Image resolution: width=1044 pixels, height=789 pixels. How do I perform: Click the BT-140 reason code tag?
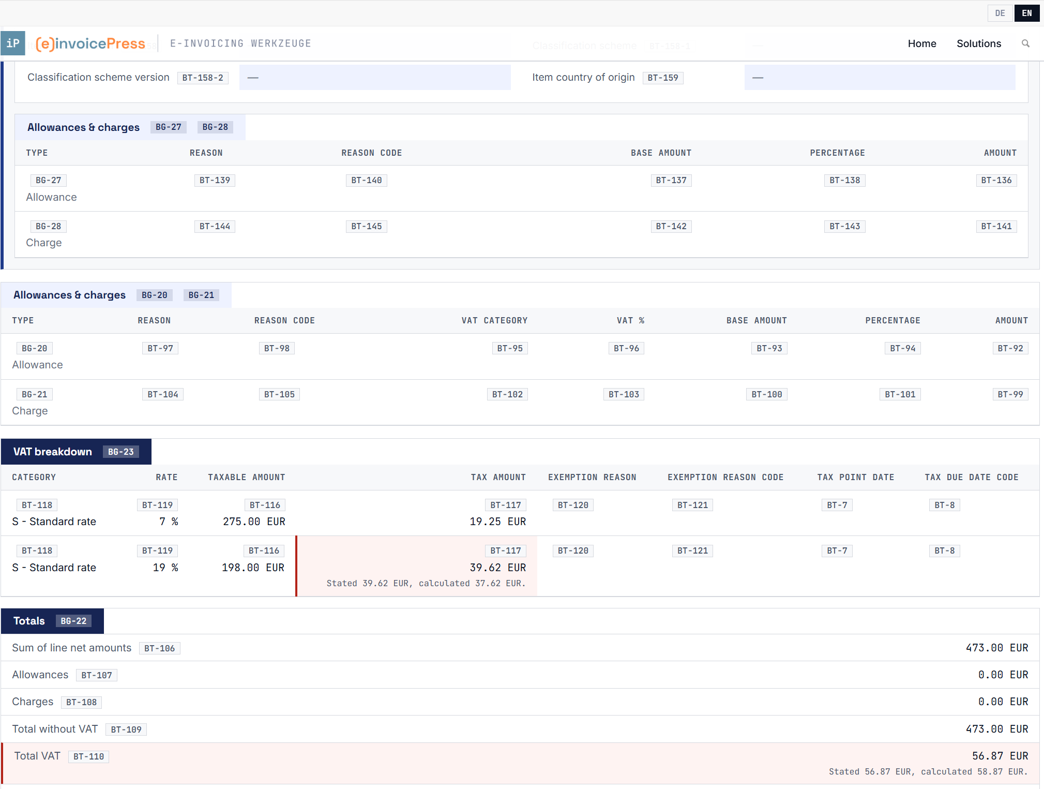(367, 180)
